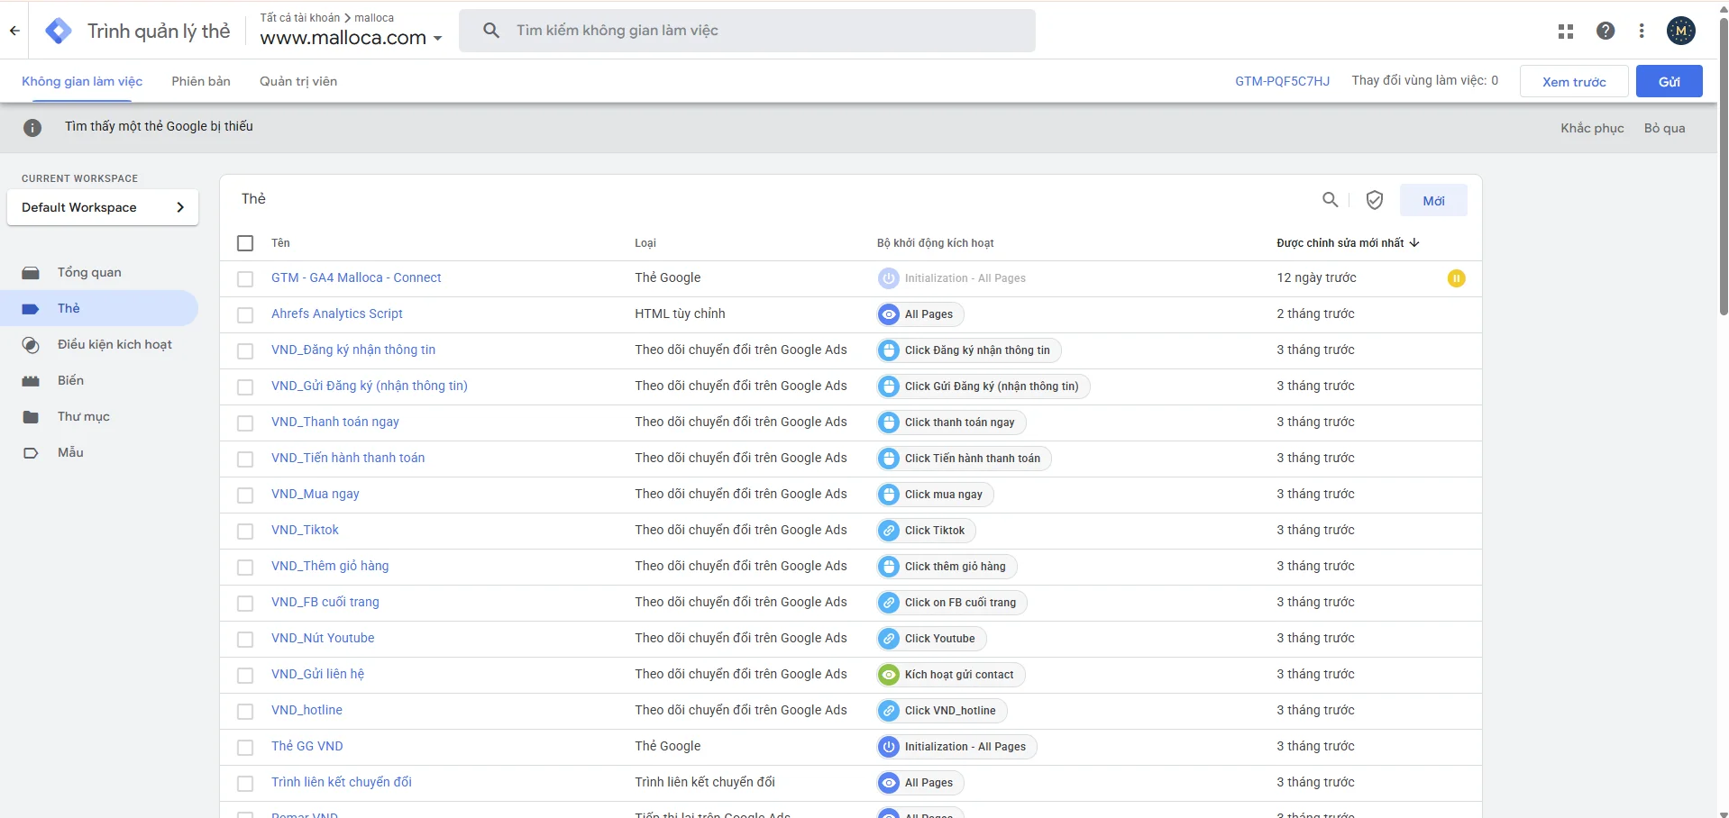Open the www.malloca.com container dropdown
The width and height of the screenshot is (1729, 818).
(351, 38)
